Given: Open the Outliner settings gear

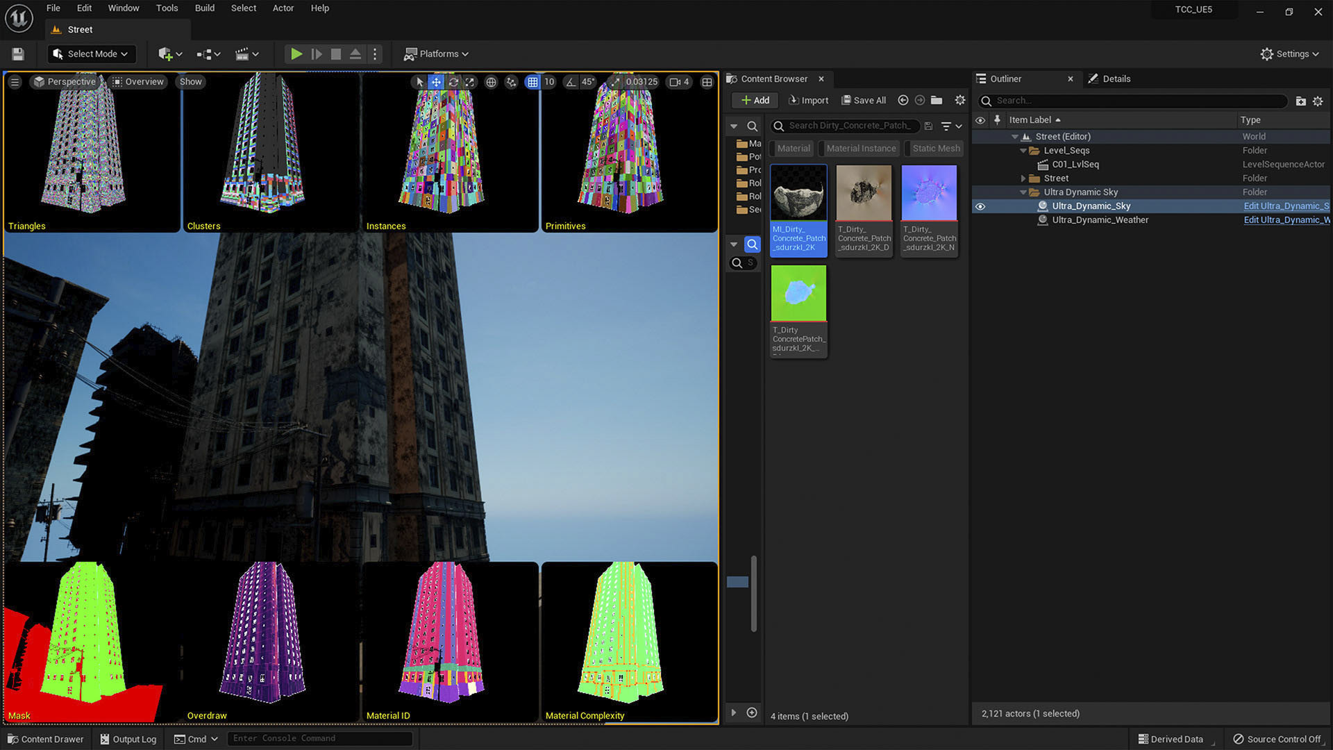Looking at the screenshot, I should [x=1318, y=101].
